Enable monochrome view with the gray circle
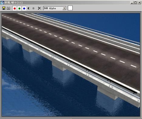The width and height of the screenshot is (142, 119). pyautogui.click(x=33, y=8)
